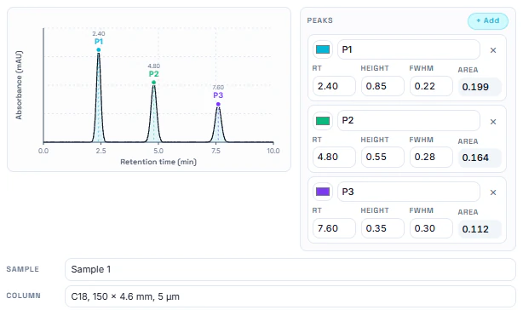Click the P1 label above the first peak
This screenshot has height=310, width=523.
(99, 42)
